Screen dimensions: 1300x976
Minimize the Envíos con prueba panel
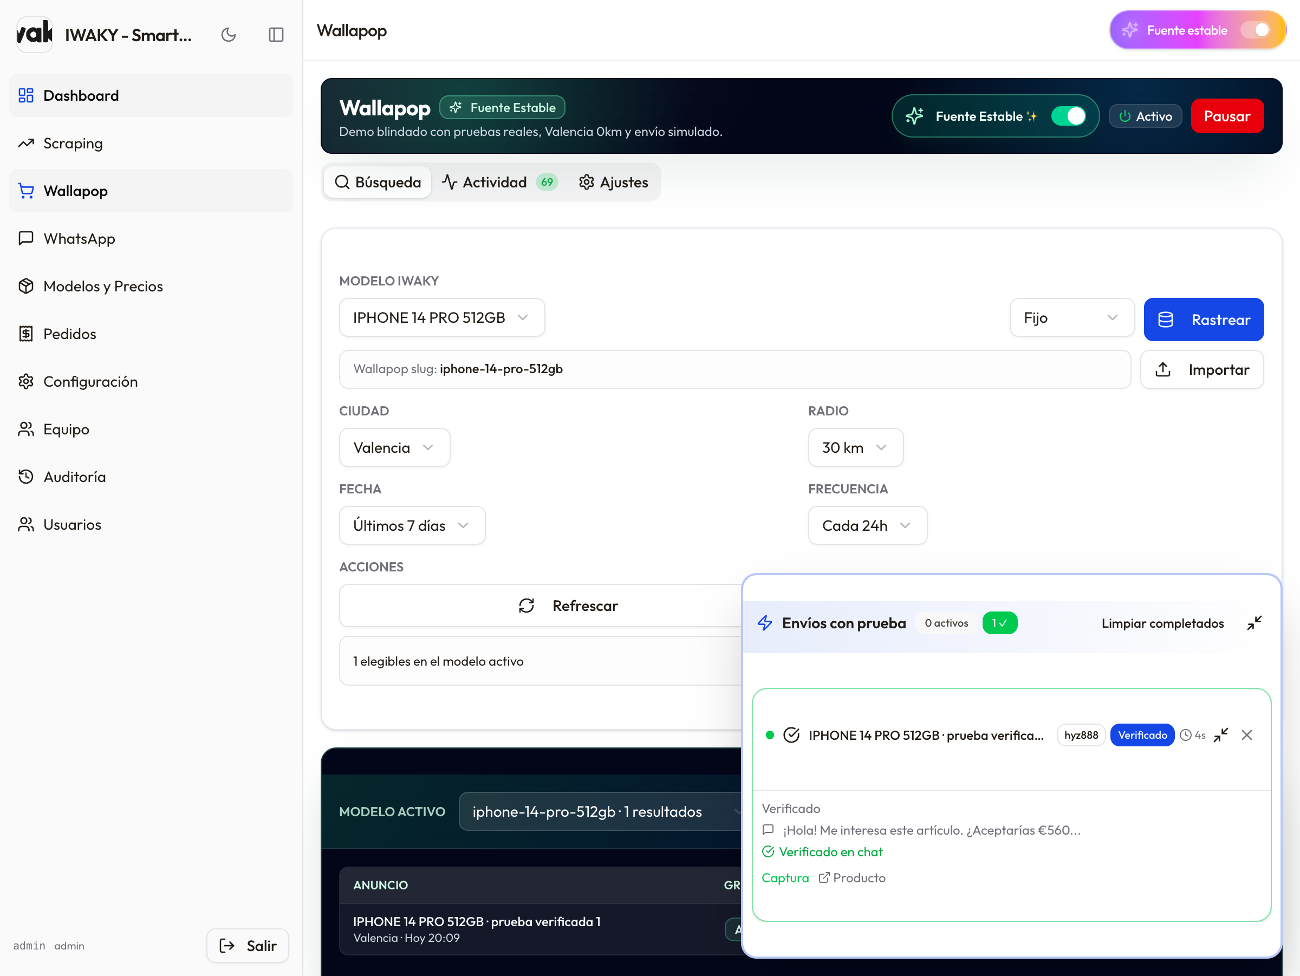pyautogui.click(x=1254, y=623)
